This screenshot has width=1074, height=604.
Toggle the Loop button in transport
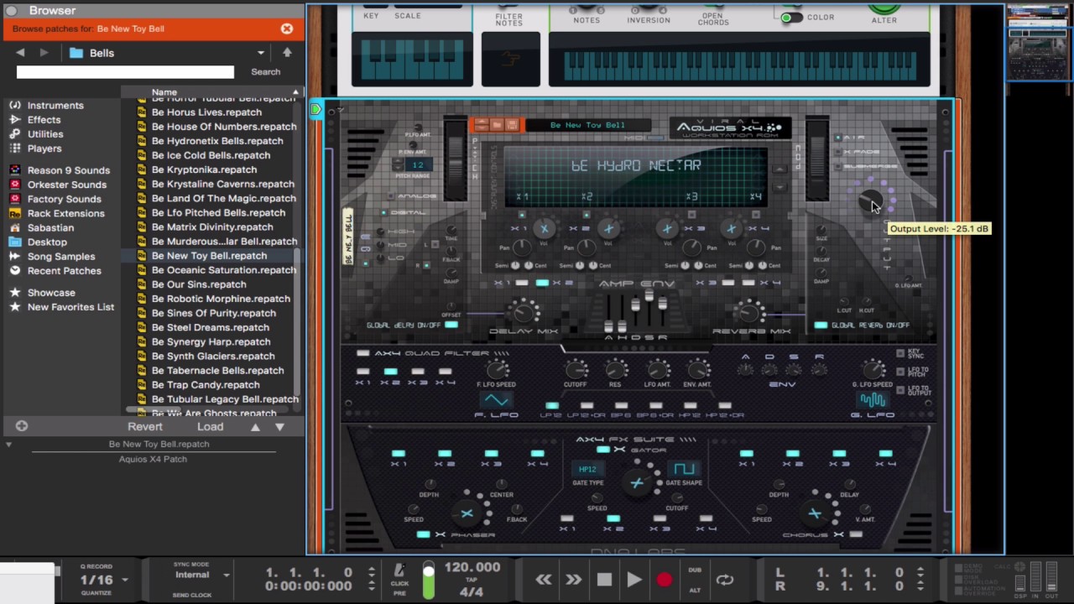coord(725,579)
